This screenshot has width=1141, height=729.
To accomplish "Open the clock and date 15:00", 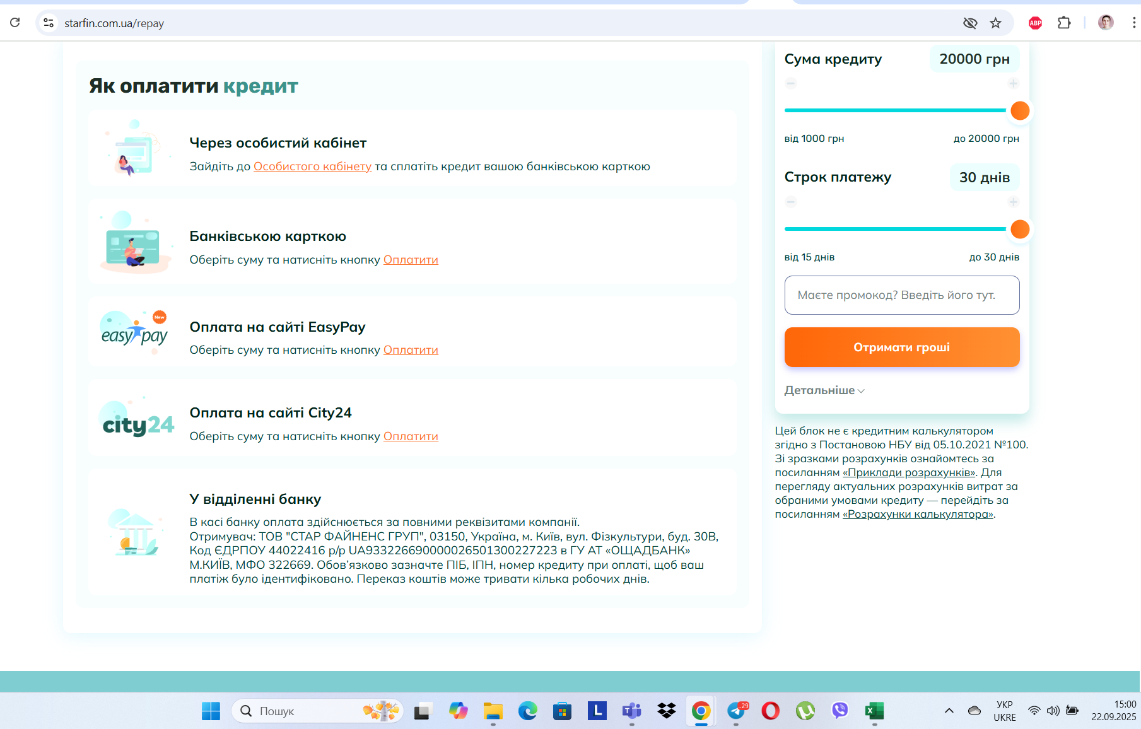I will [x=1114, y=711].
